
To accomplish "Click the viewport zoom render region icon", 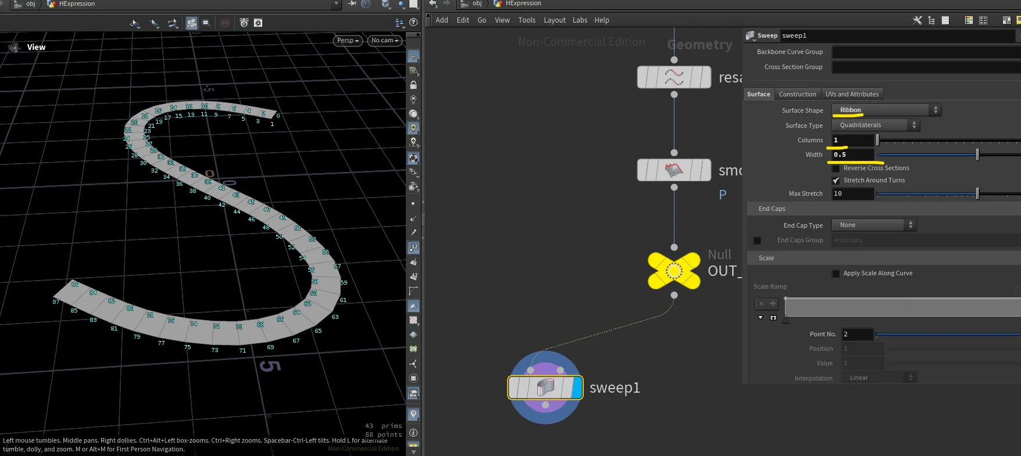I will point(206,23).
